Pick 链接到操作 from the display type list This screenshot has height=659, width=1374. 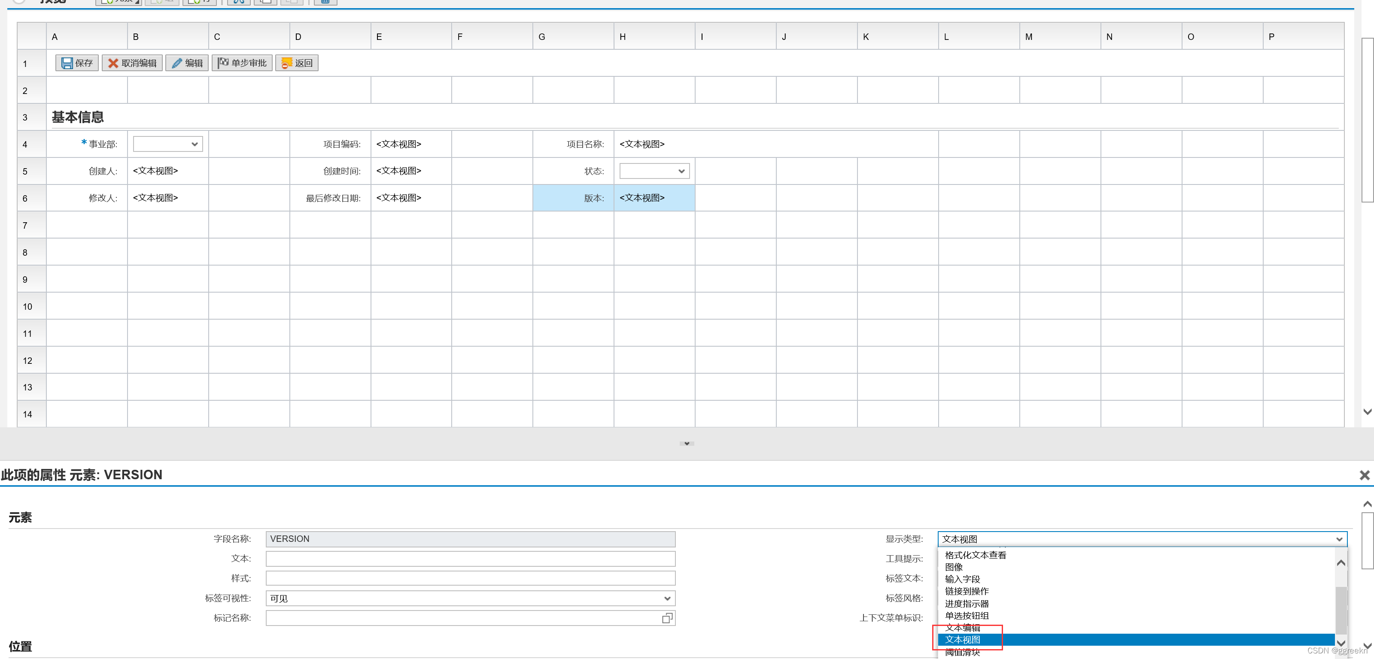click(x=967, y=591)
